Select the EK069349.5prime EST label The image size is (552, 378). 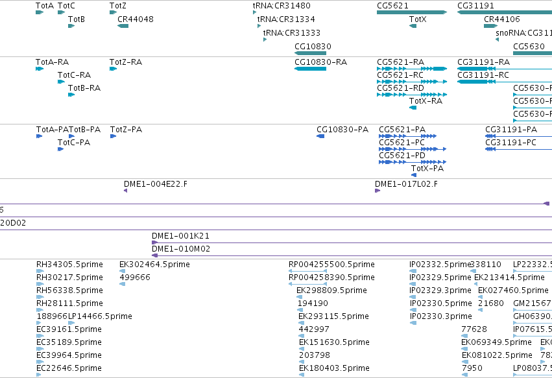click(x=496, y=342)
